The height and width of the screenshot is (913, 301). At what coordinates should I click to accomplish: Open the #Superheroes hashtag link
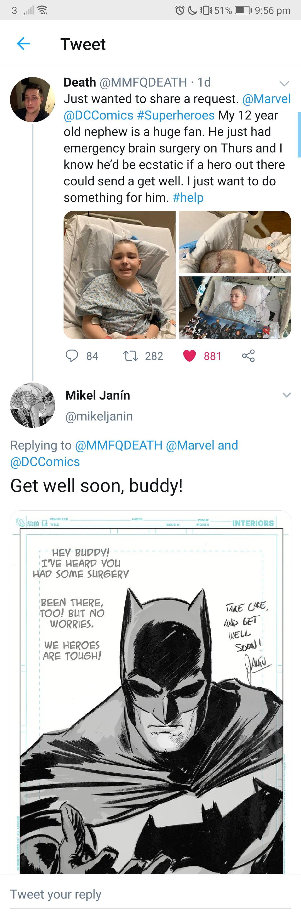[x=176, y=115]
